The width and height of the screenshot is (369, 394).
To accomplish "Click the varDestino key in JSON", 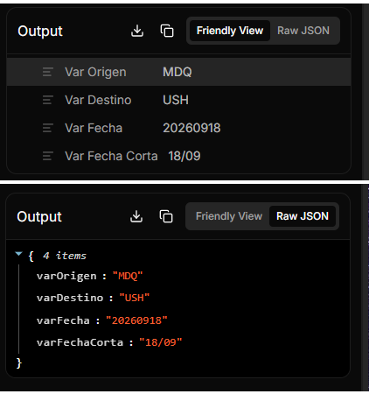I will [70, 298].
